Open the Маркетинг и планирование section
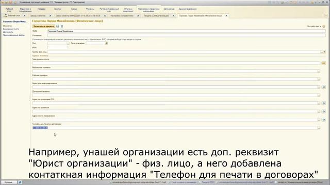The image size is (330, 185). pyautogui.click(x=25, y=10)
